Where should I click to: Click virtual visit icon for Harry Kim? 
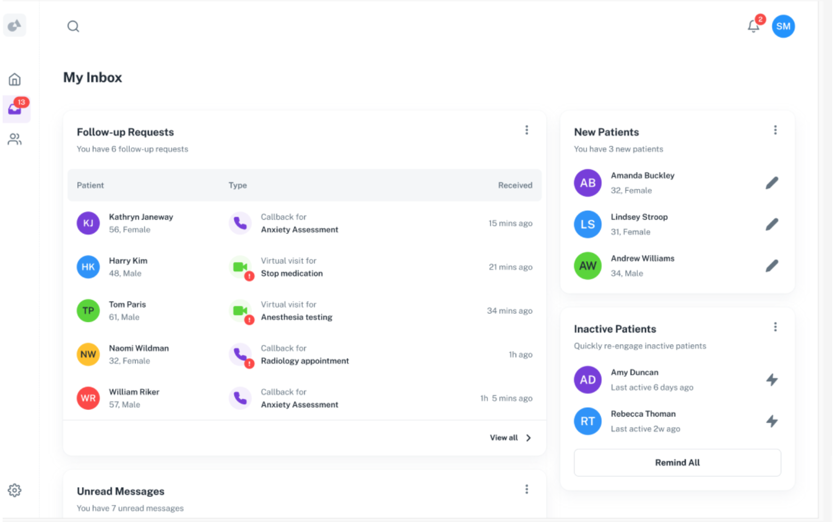240,267
